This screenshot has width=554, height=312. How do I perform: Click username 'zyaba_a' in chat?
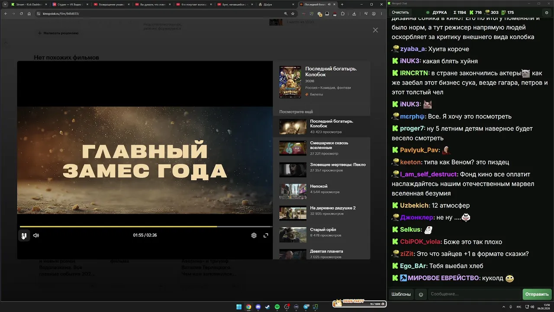click(412, 49)
